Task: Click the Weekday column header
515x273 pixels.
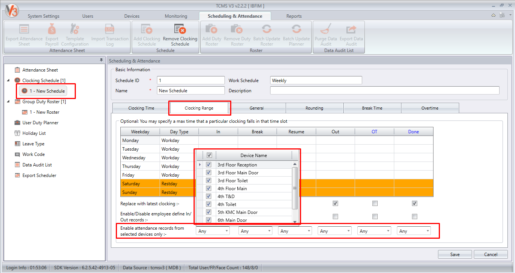Action: point(140,132)
